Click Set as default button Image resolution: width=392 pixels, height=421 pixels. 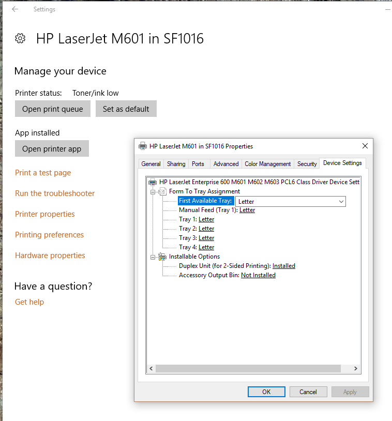[126, 109]
